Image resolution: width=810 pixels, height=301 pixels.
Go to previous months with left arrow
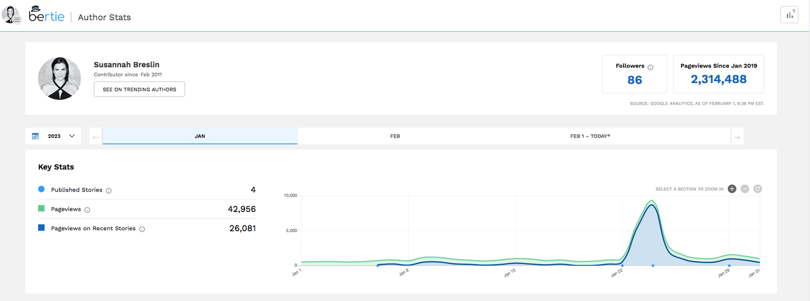pos(96,137)
